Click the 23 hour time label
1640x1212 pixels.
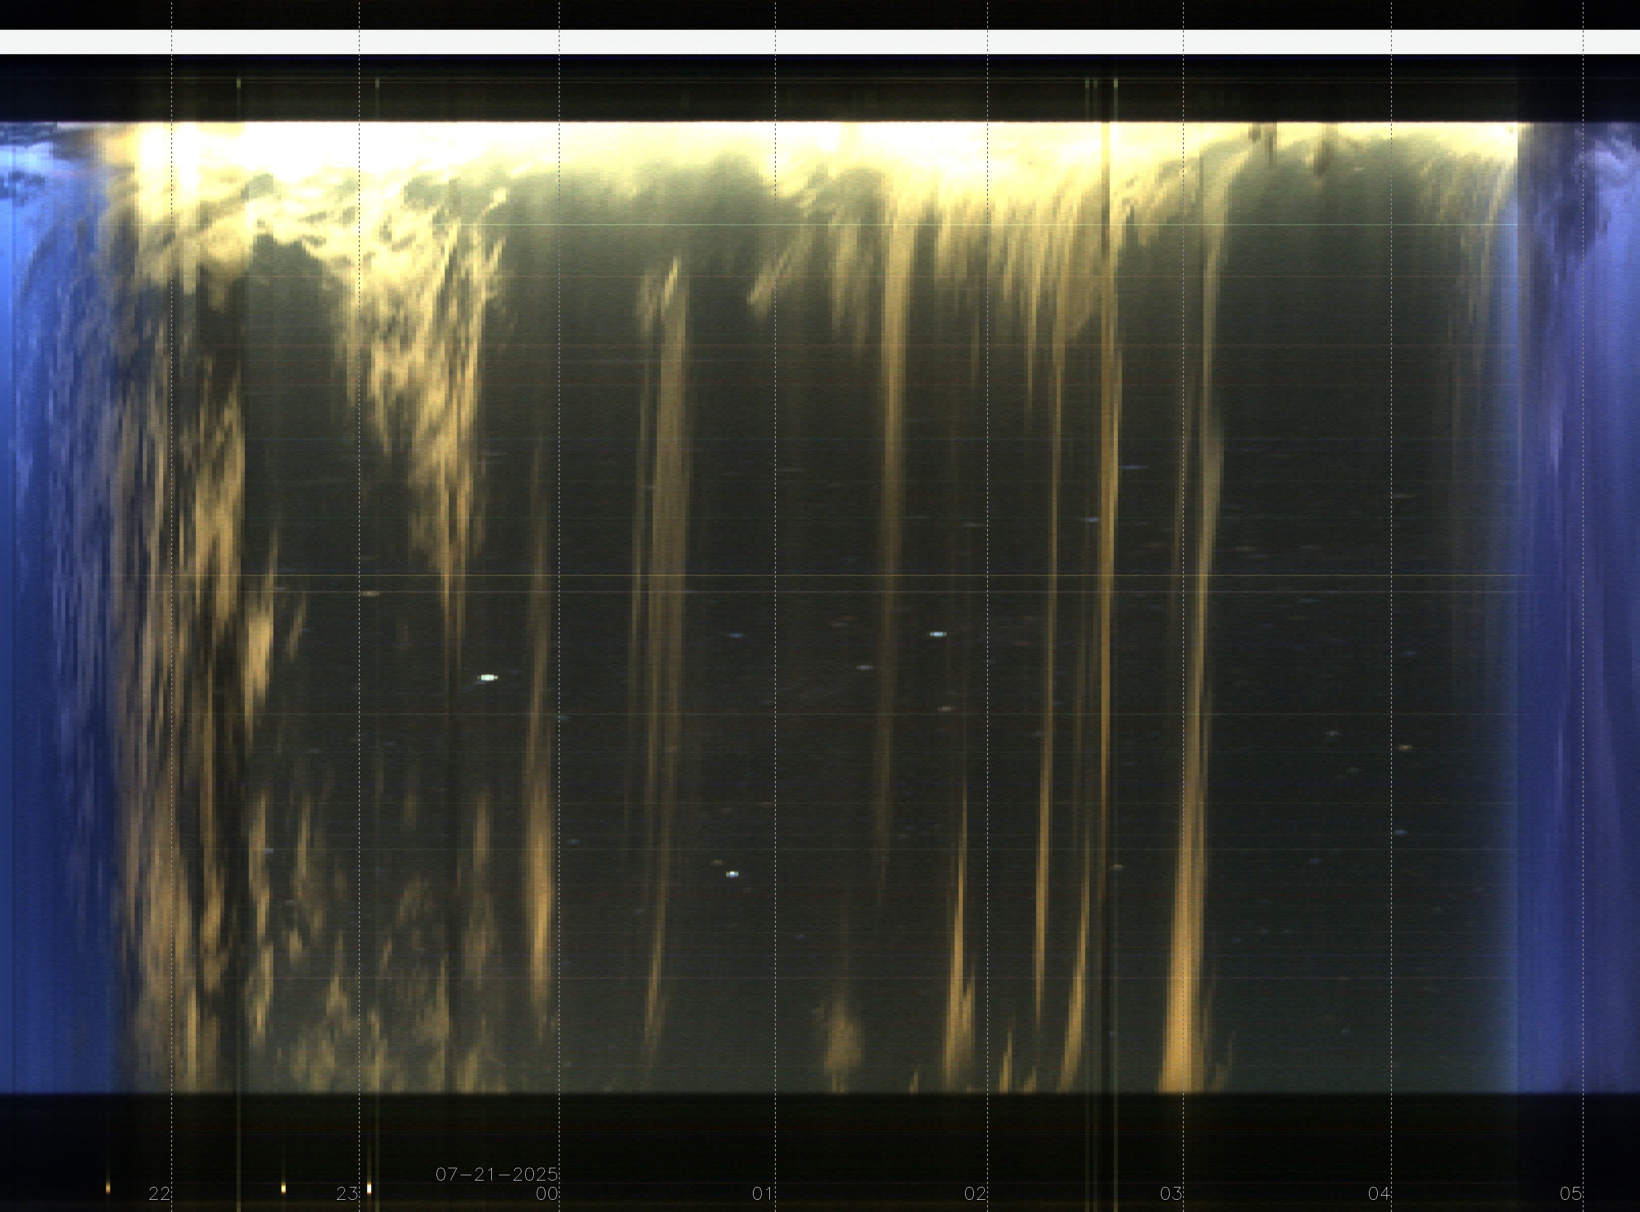346,1194
